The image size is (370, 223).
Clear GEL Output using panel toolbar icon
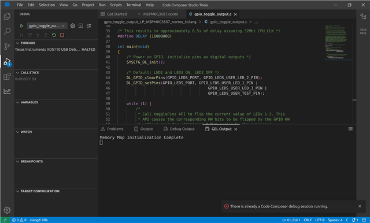tap(350, 129)
